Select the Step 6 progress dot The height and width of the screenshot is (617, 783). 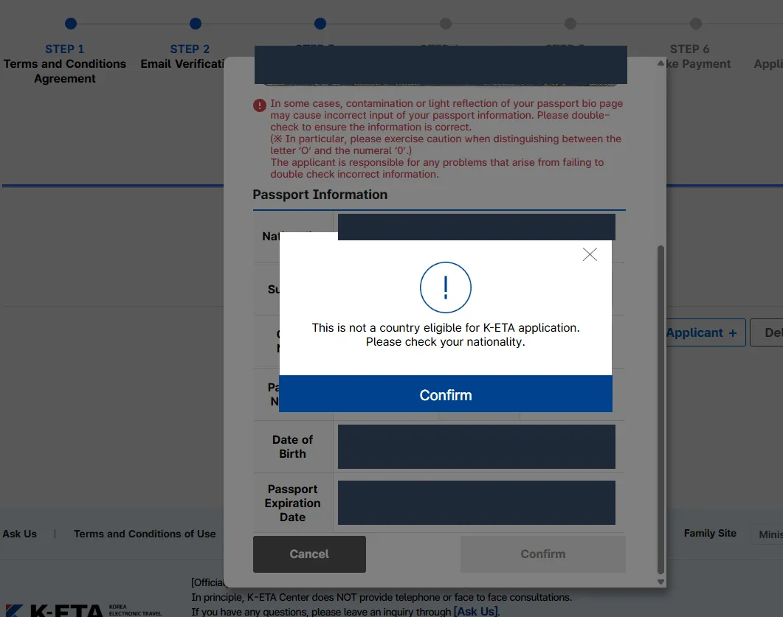[x=696, y=24]
